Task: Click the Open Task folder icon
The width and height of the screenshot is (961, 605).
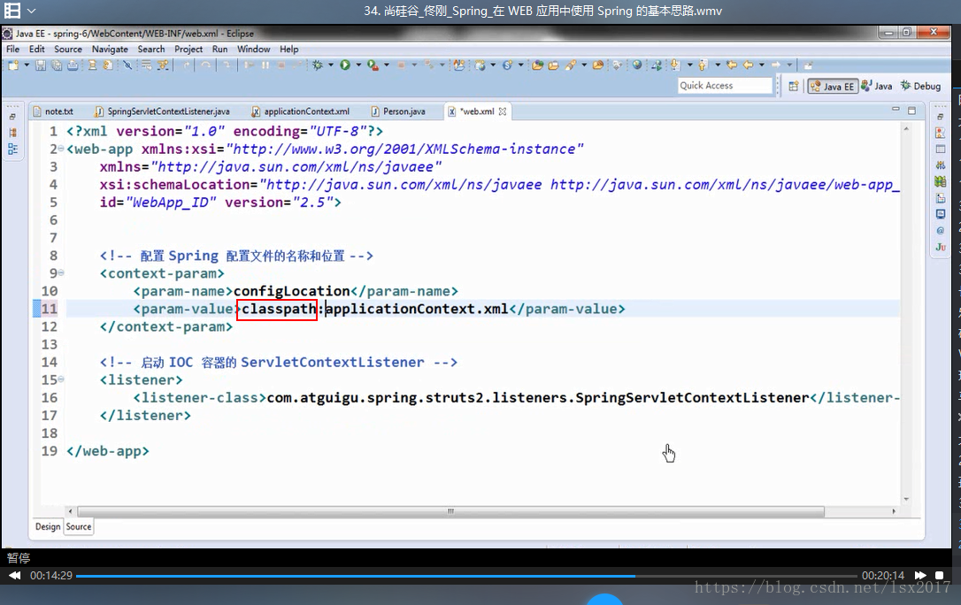Action: tap(553, 65)
